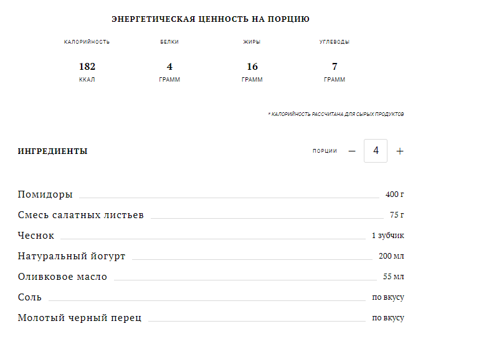Click the Калорийность label

coord(87,42)
